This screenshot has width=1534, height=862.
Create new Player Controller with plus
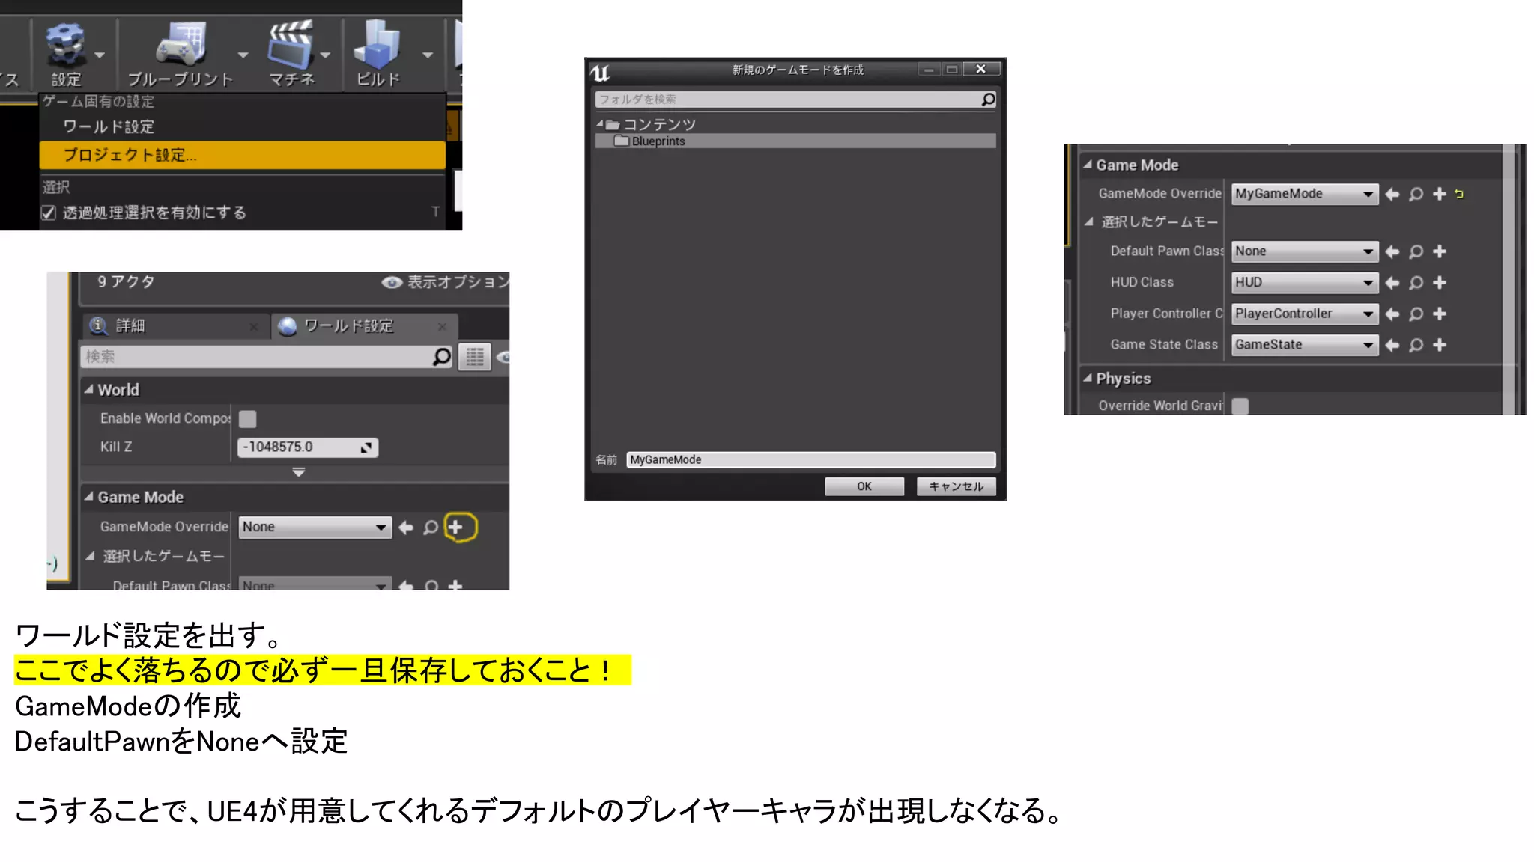point(1440,314)
